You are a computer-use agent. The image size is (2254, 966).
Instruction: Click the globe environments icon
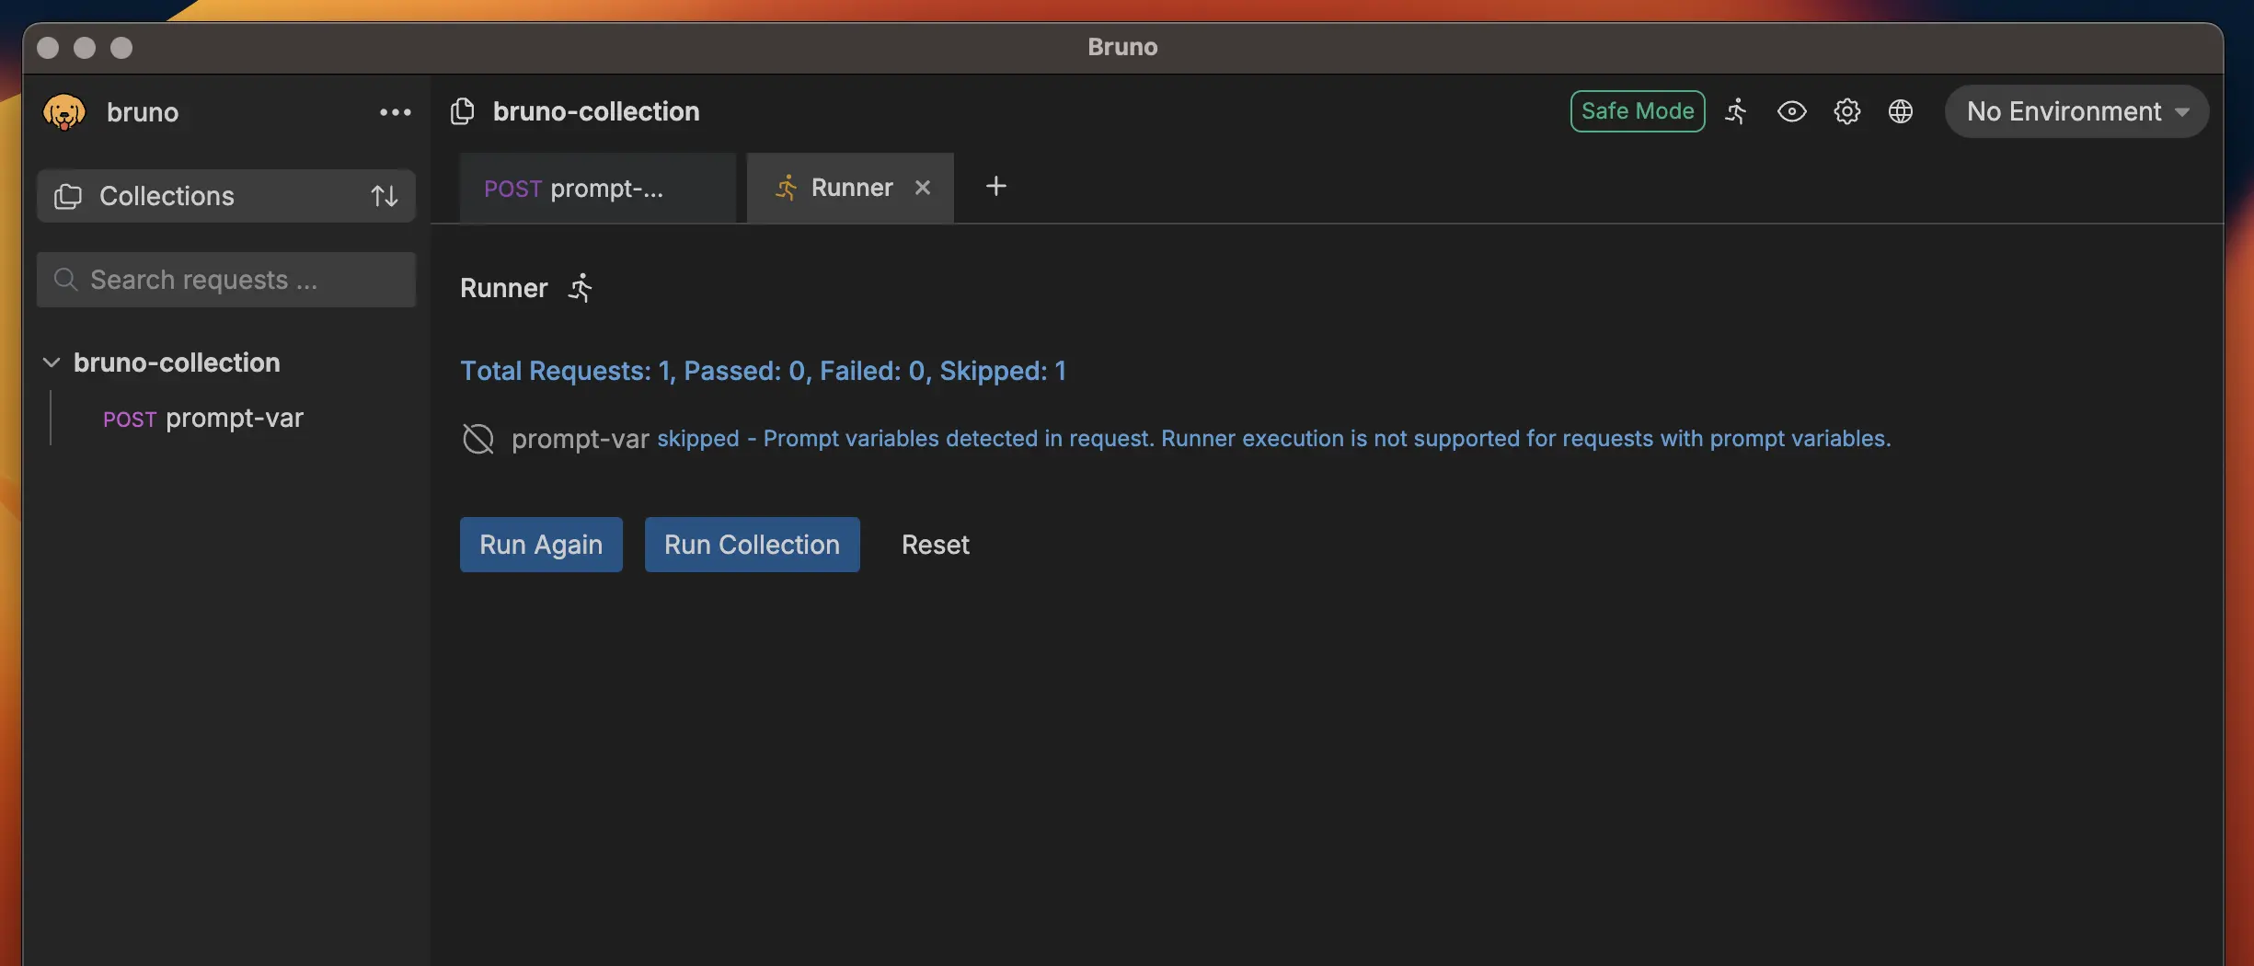pyautogui.click(x=1901, y=111)
